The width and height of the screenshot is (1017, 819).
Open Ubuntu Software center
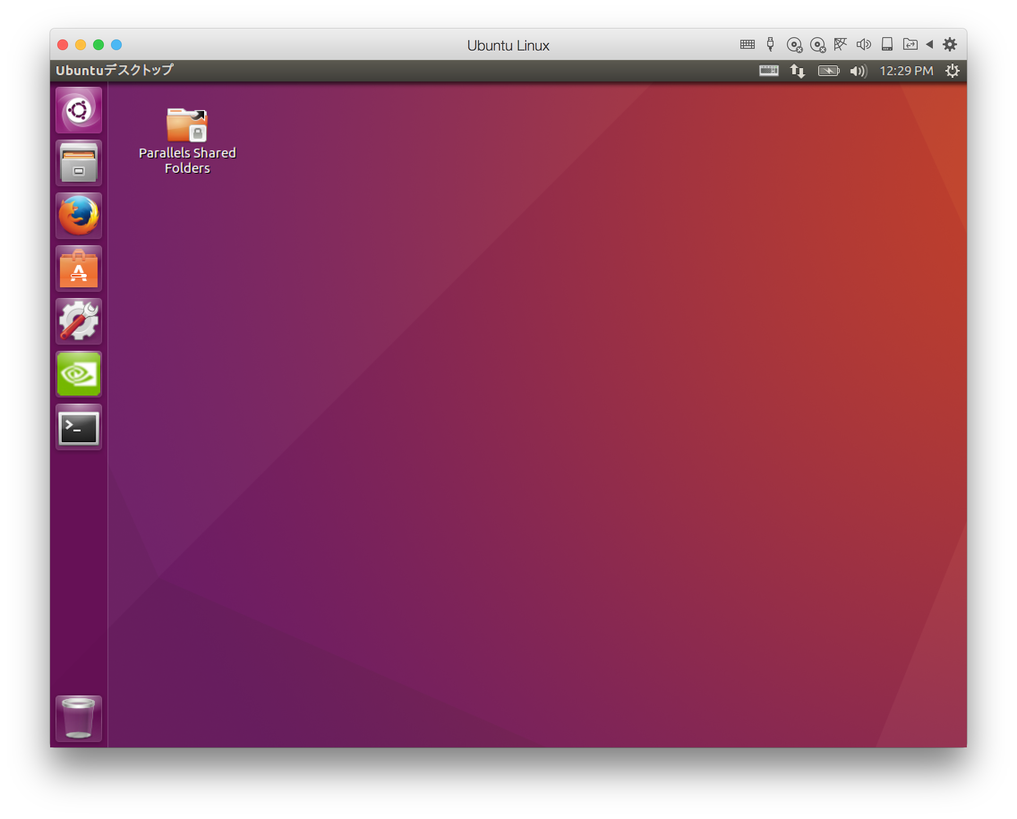(x=79, y=269)
